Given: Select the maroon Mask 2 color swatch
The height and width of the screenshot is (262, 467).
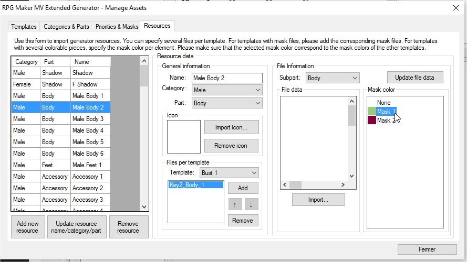Looking at the screenshot, I should (x=372, y=120).
